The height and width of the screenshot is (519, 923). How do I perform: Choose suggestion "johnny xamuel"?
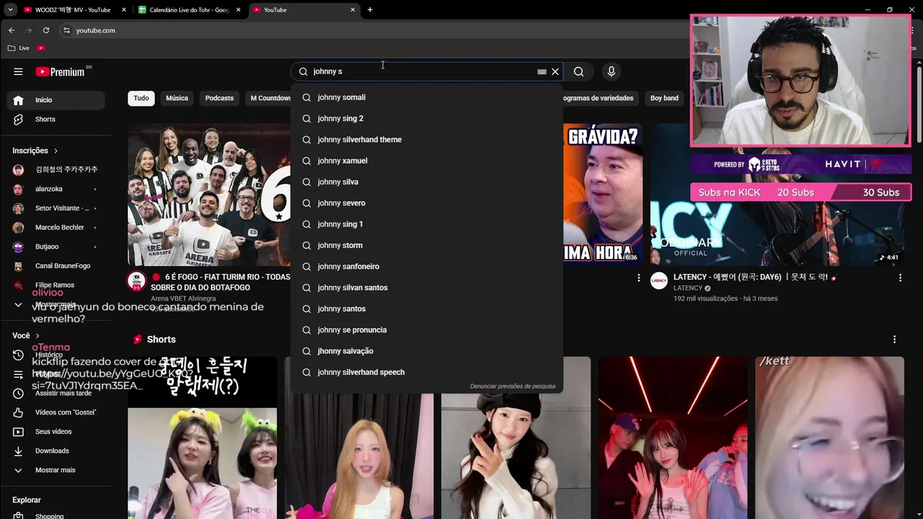pos(427,161)
